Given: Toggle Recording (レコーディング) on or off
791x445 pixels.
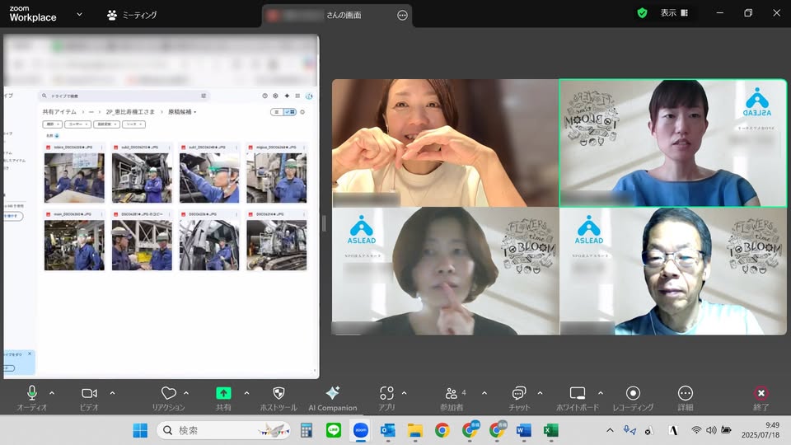Looking at the screenshot, I should click(633, 394).
